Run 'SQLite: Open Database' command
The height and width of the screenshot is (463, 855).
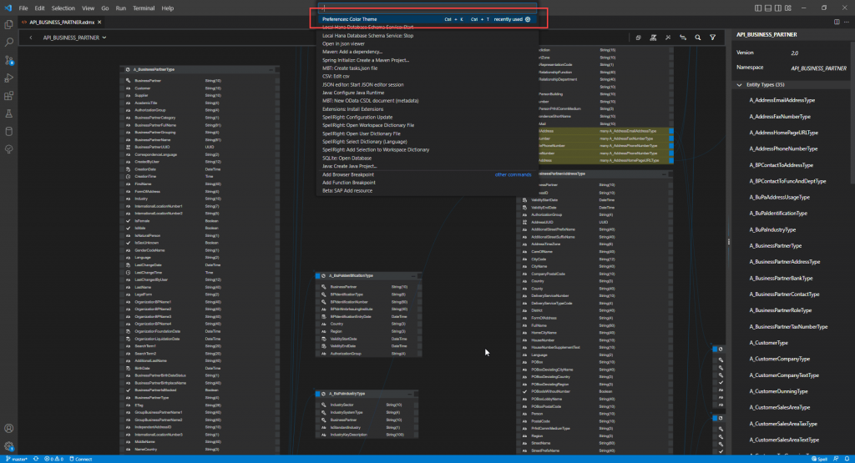[427, 158]
